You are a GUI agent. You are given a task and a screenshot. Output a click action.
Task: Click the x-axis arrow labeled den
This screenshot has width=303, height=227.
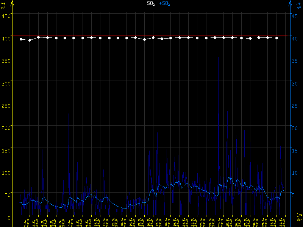tap(299, 219)
